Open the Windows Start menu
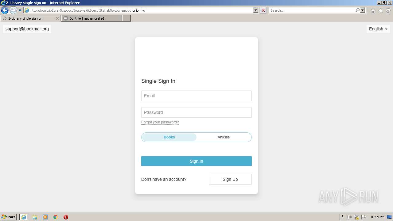393x221 pixels. pos(9,217)
